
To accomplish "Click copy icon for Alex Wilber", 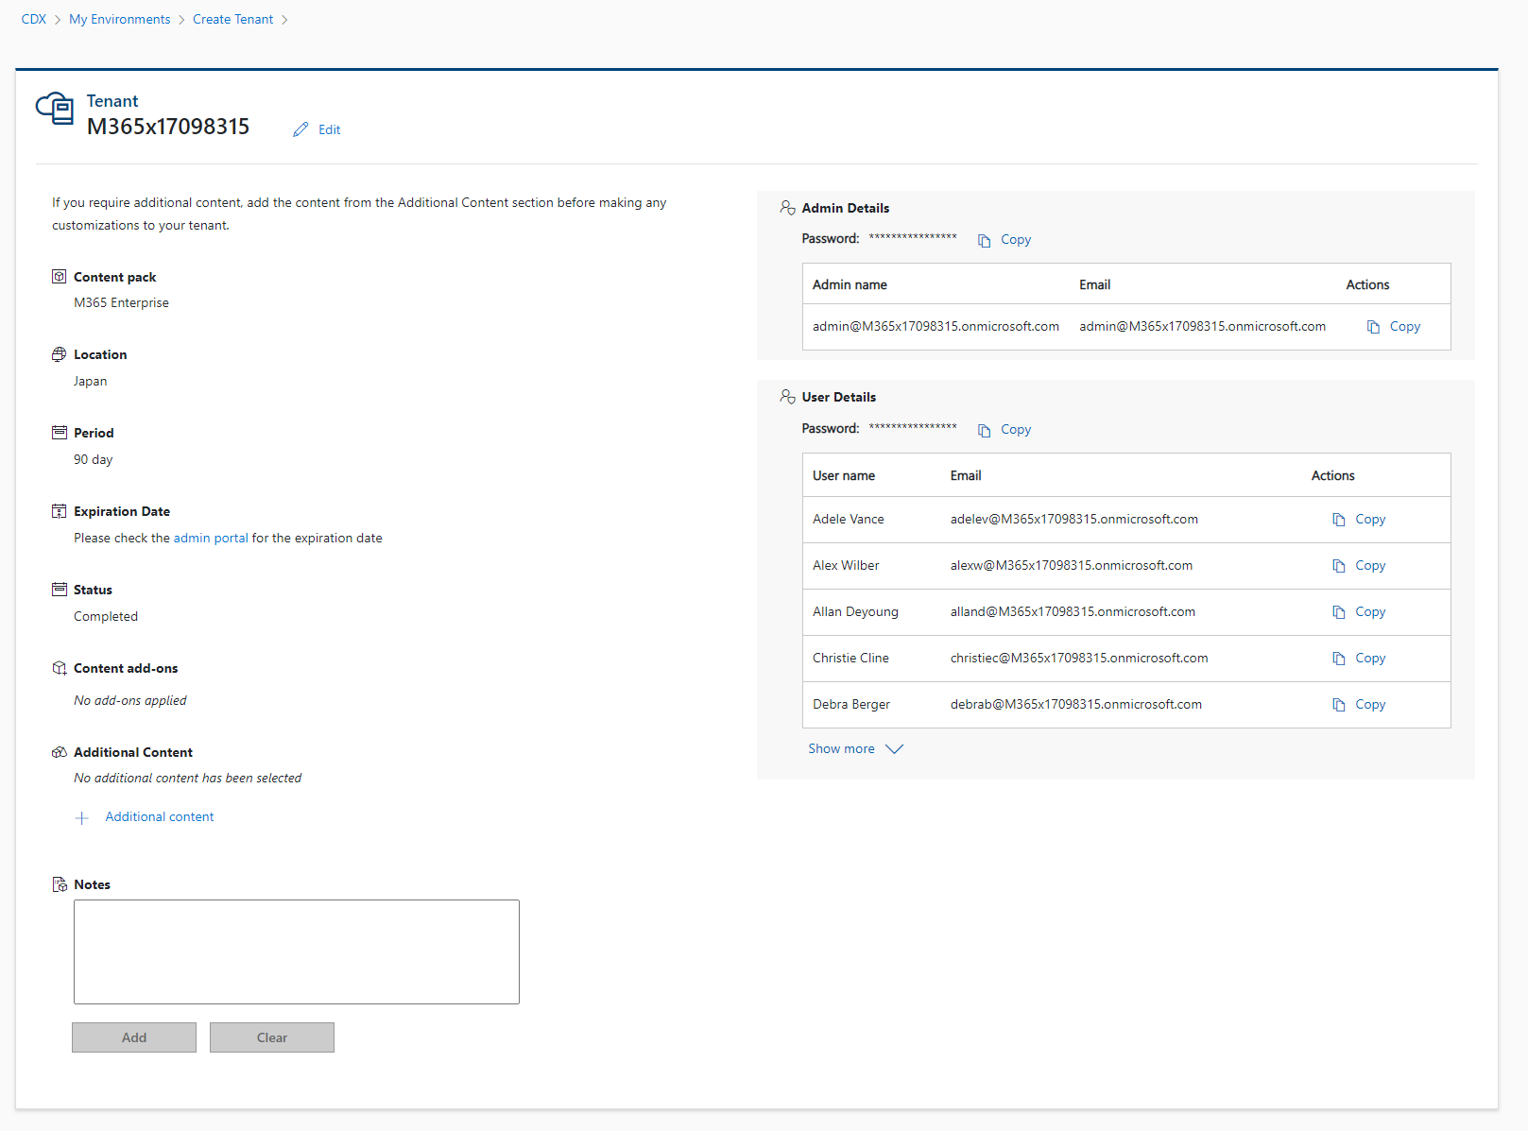I will [x=1338, y=566].
